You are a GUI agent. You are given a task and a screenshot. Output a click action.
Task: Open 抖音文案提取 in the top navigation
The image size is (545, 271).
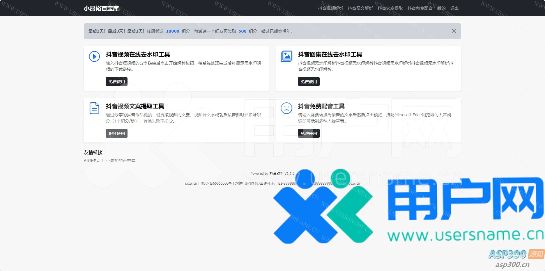pos(390,8)
